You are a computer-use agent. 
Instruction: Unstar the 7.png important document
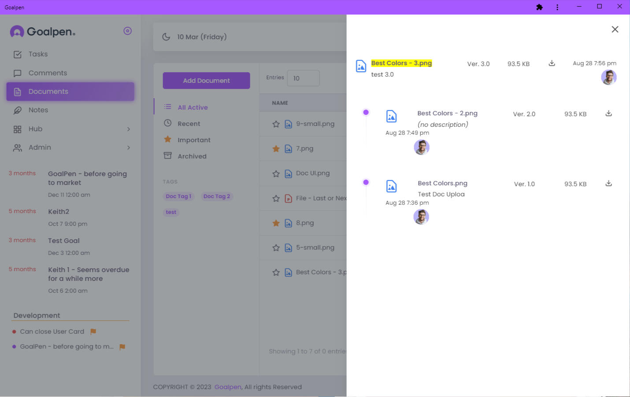coord(276,148)
